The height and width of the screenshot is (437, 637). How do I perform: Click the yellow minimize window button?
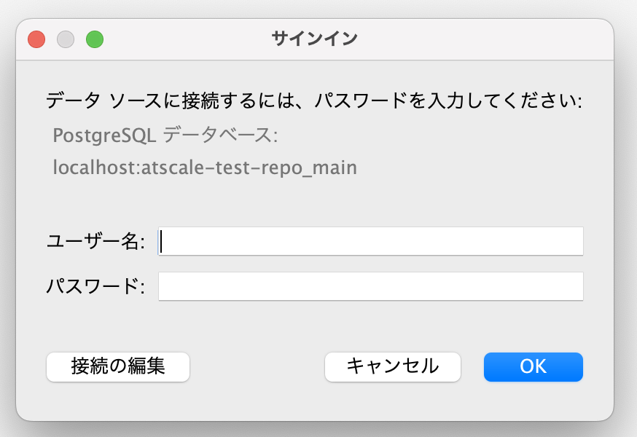[x=66, y=39]
